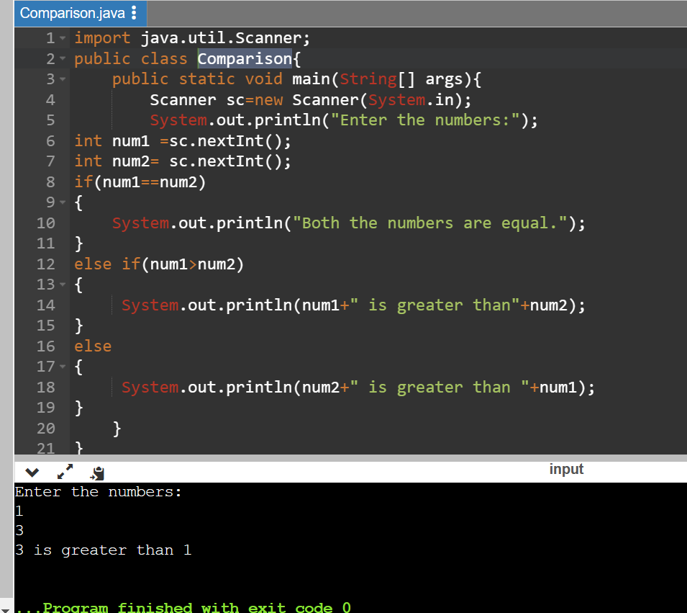Select the num1 variable on line 6
The image size is (687, 613).
tap(130, 140)
